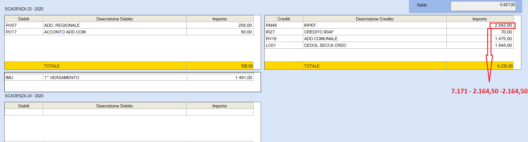The image size is (528, 142).
Task: Click the Importo header of the credits table
Action: [480, 19]
